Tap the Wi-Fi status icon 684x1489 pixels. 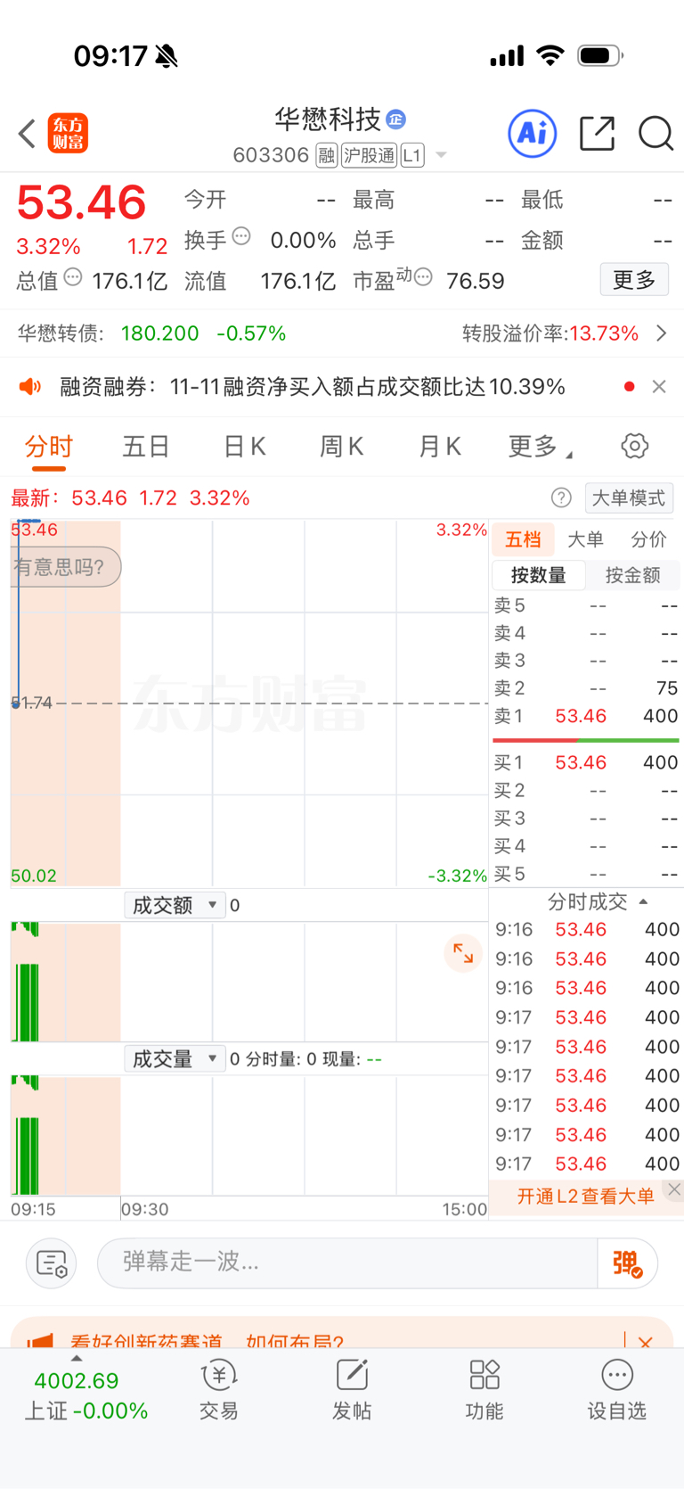(x=551, y=56)
